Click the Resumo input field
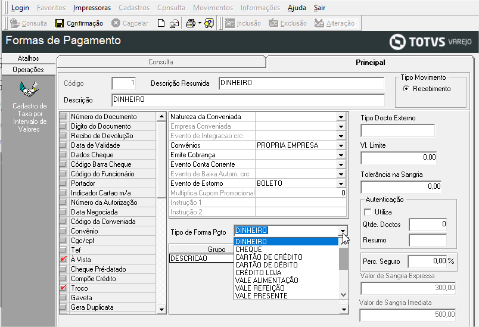 (x=428, y=240)
